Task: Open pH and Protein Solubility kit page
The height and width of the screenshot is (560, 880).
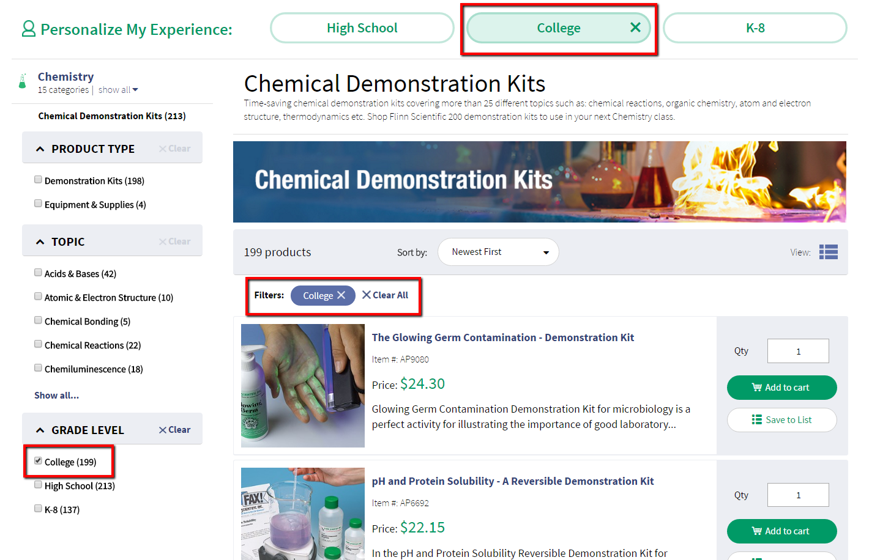Action: point(512,481)
